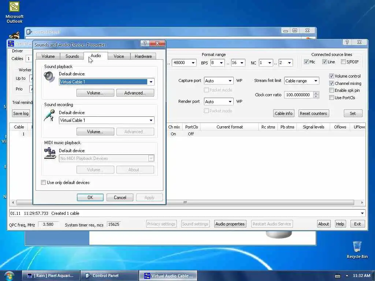Switch to the Volume tab
The width and height of the screenshot is (375, 281).
click(48, 56)
